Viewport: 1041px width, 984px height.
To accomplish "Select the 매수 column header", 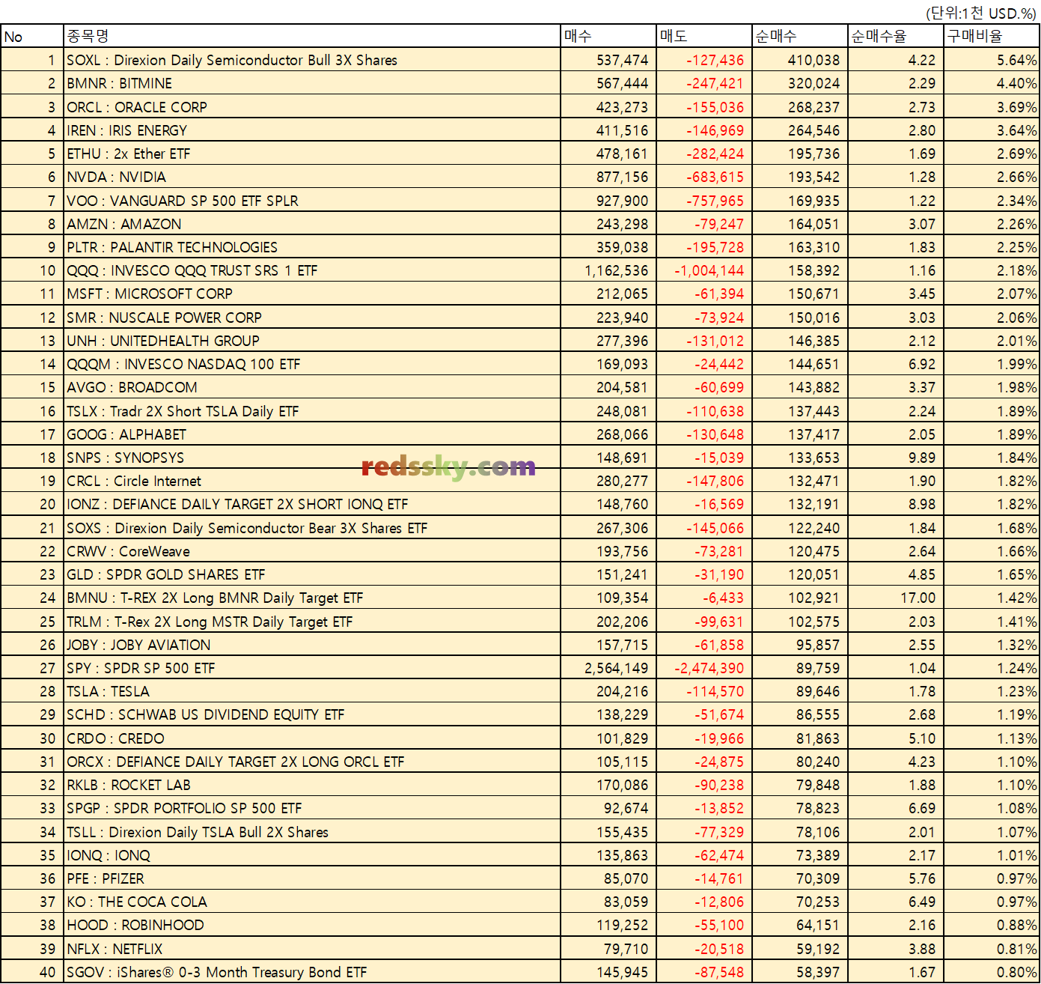I will click(x=608, y=36).
